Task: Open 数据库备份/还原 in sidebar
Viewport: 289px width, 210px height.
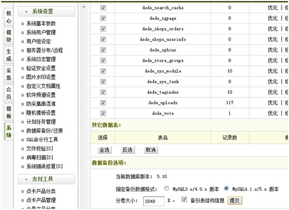Action: point(45,131)
